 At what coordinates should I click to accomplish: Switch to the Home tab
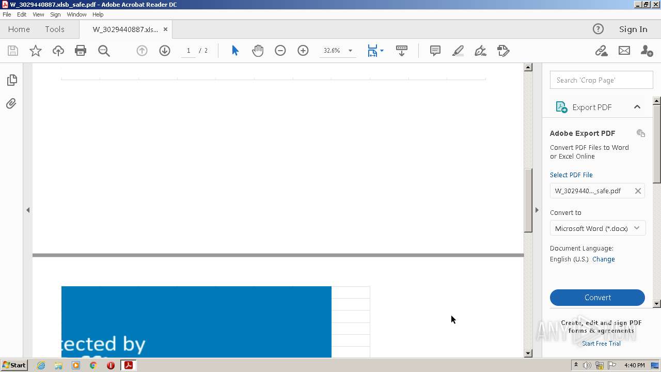(x=19, y=29)
